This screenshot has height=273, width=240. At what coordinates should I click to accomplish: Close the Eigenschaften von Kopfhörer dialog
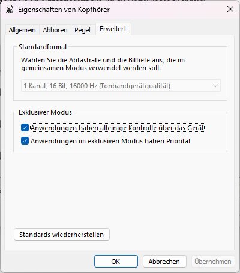point(230,9)
